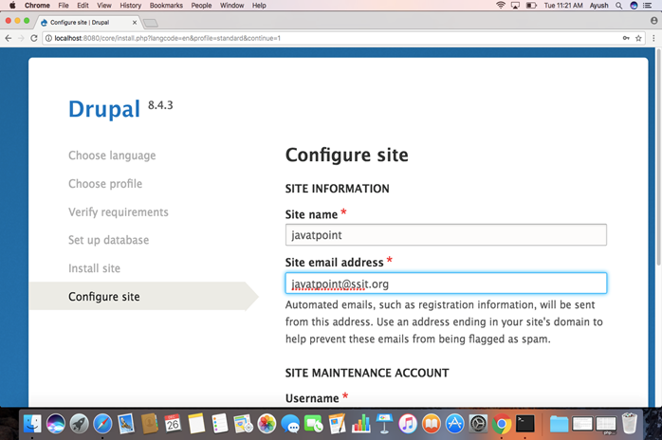This screenshot has width=662, height=440.
Task: Click the browser forward arrow
Action: tap(21, 38)
